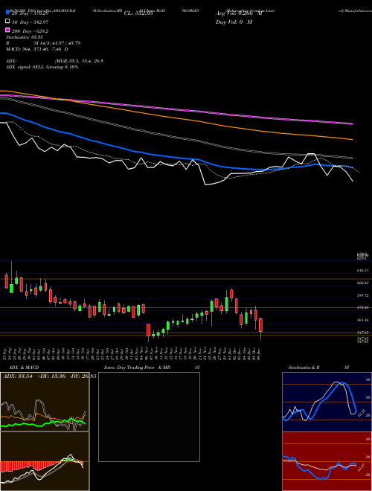Screen dimensions: 372x491
Task: Click the 'ADX: 33.54' value in the ADX panel
Action: tap(18, 376)
